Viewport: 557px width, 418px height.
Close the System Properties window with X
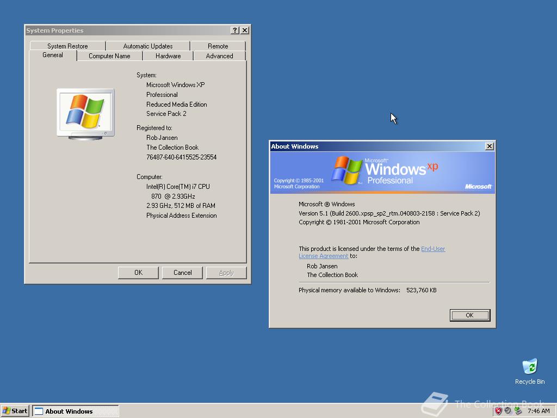(245, 30)
